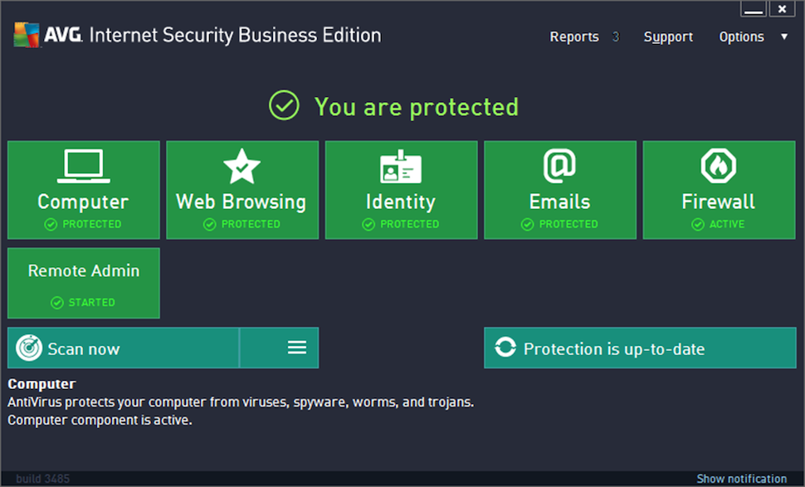Open the Support menu
The width and height of the screenshot is (805, 487).
(x=667, y=37)
